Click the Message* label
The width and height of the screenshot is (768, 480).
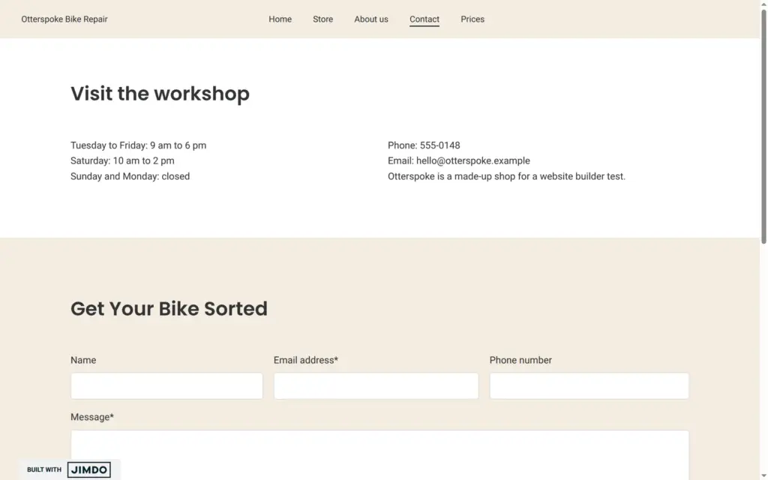(x=92, y=417)
